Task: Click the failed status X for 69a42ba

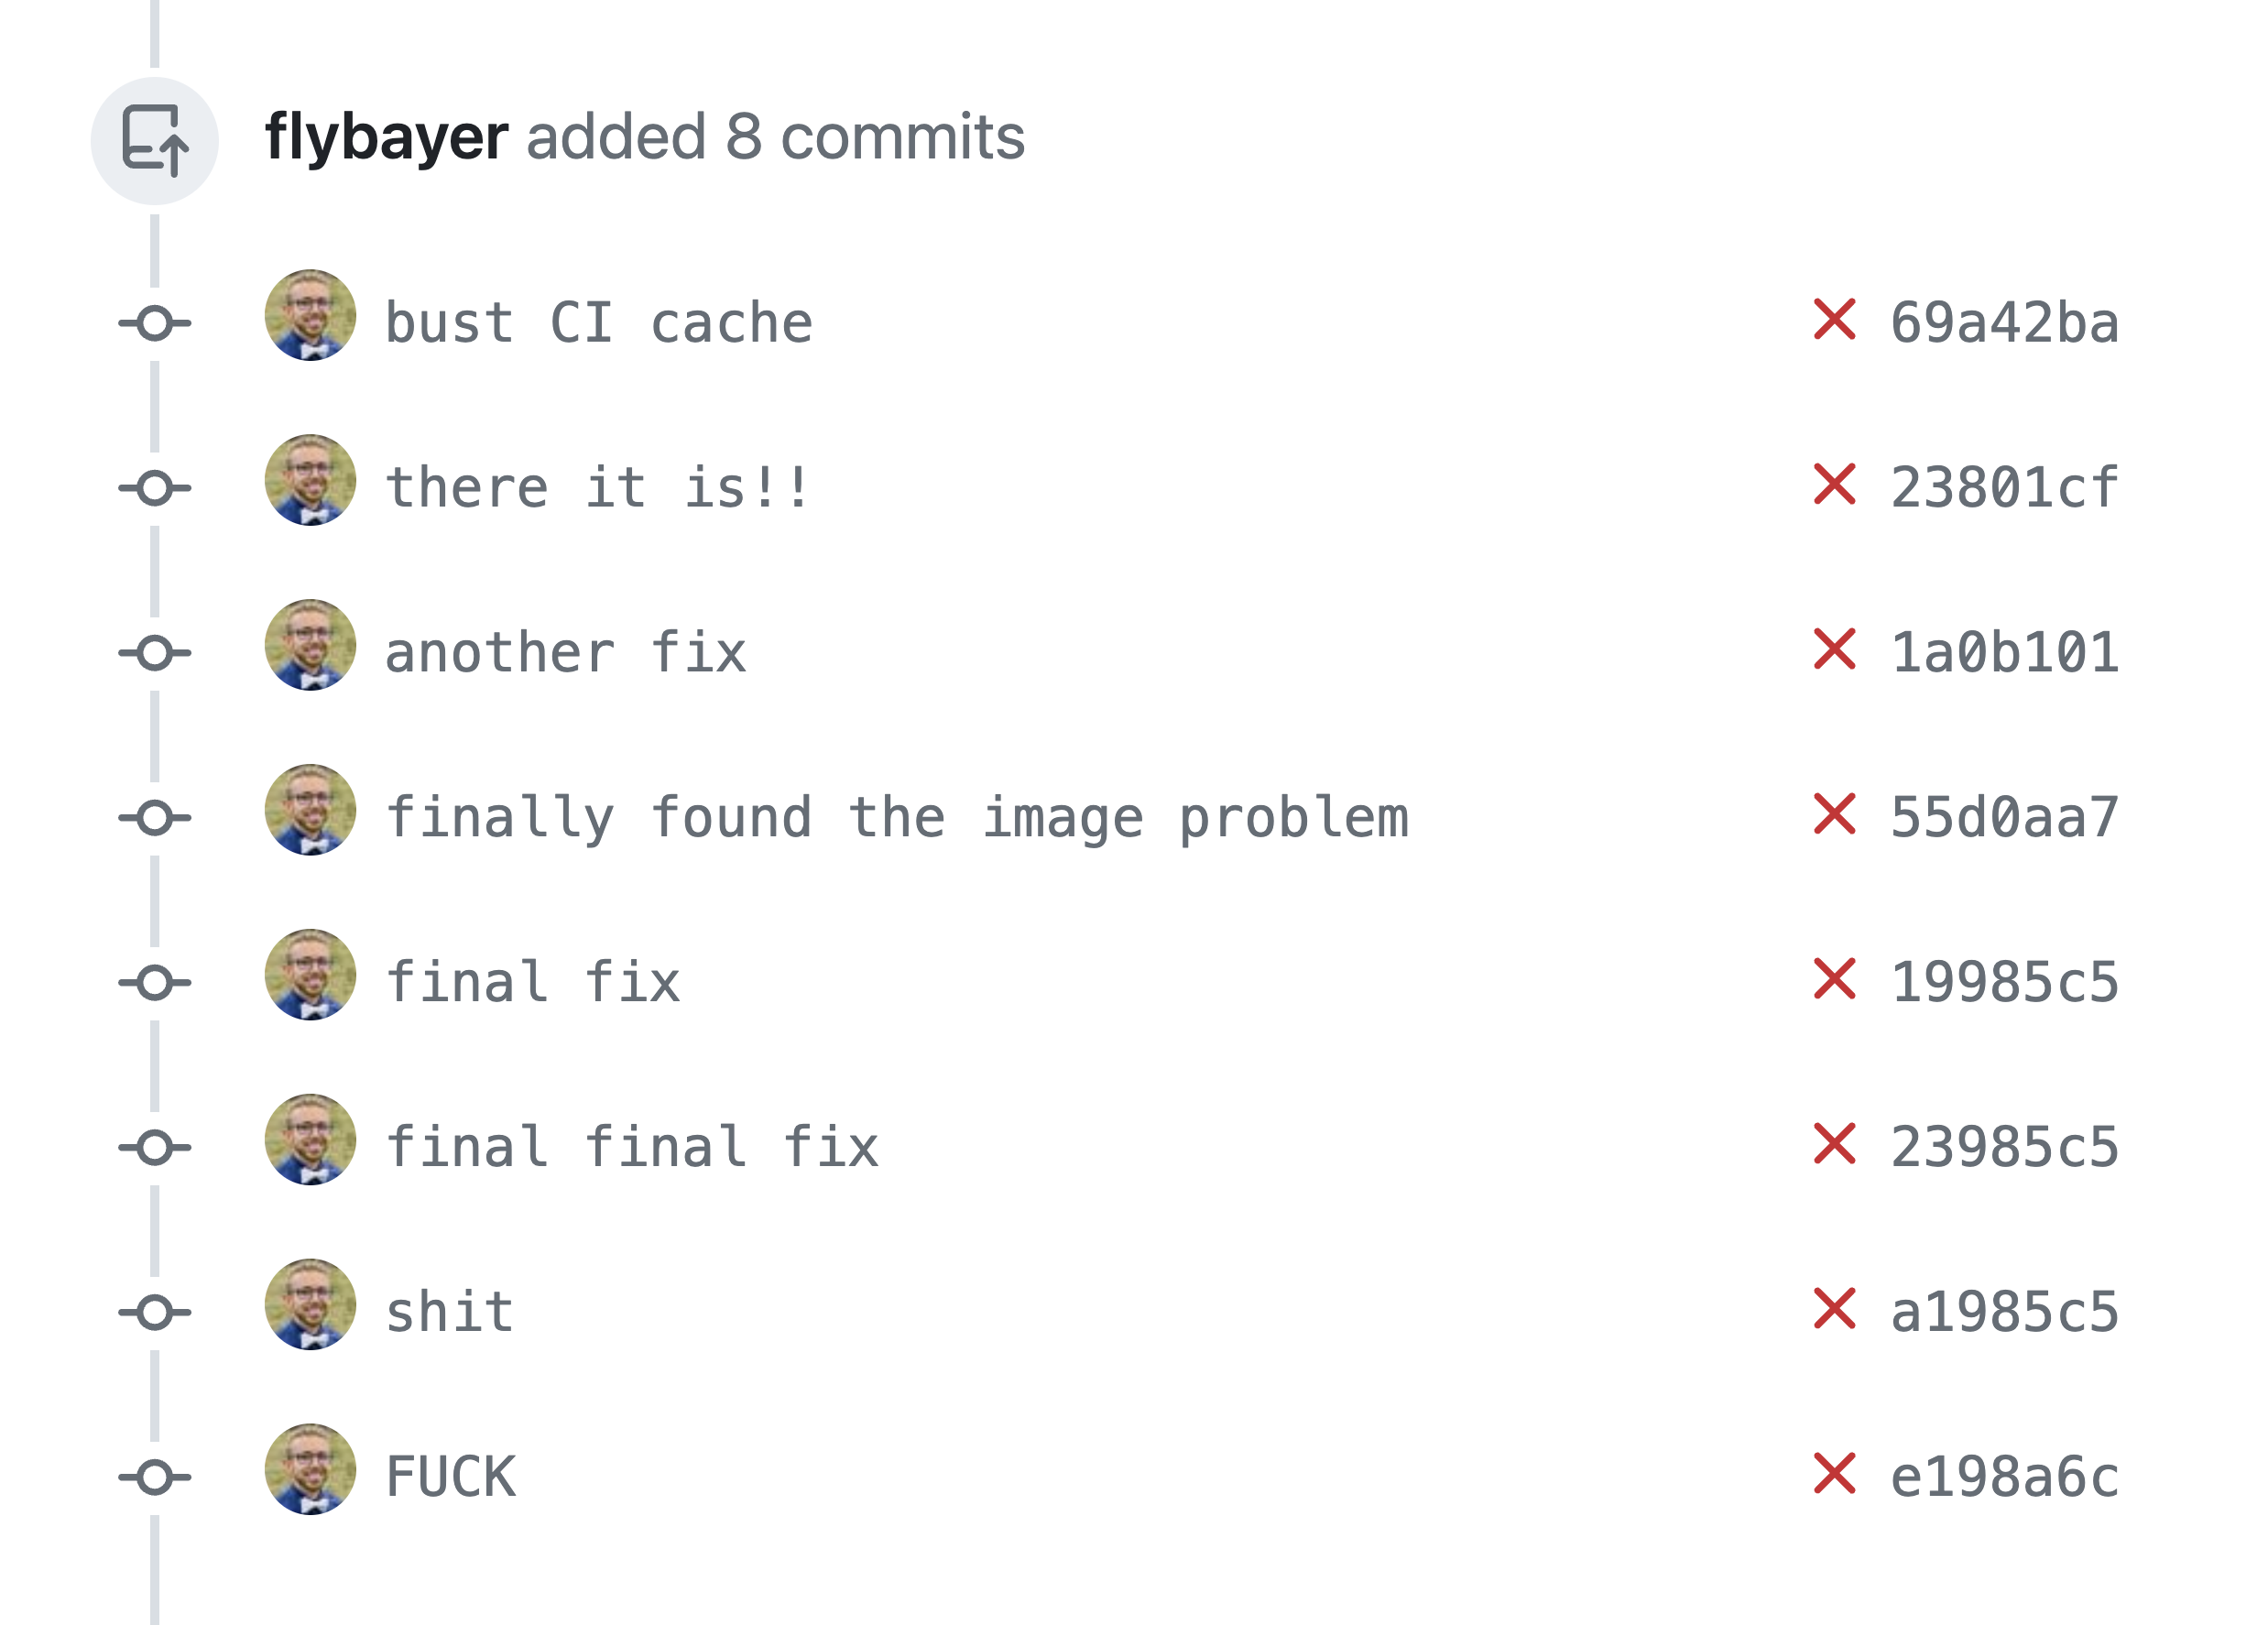Action: pyautogui.click(x=1834, y=320)
